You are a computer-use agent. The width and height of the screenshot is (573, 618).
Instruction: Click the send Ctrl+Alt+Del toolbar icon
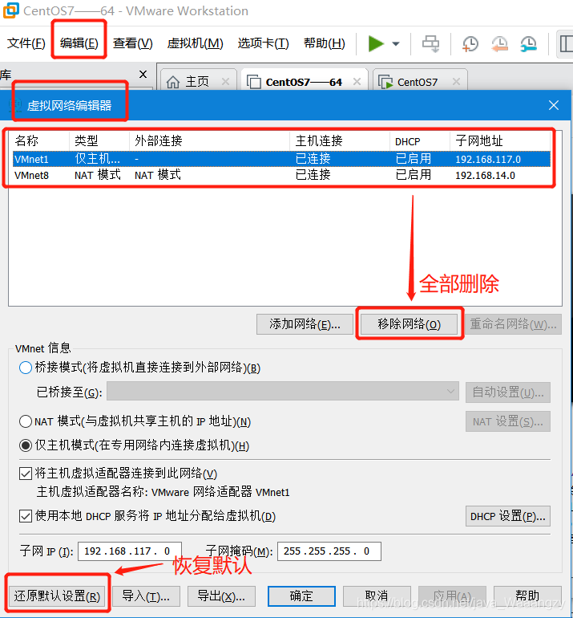click(430, 43)
